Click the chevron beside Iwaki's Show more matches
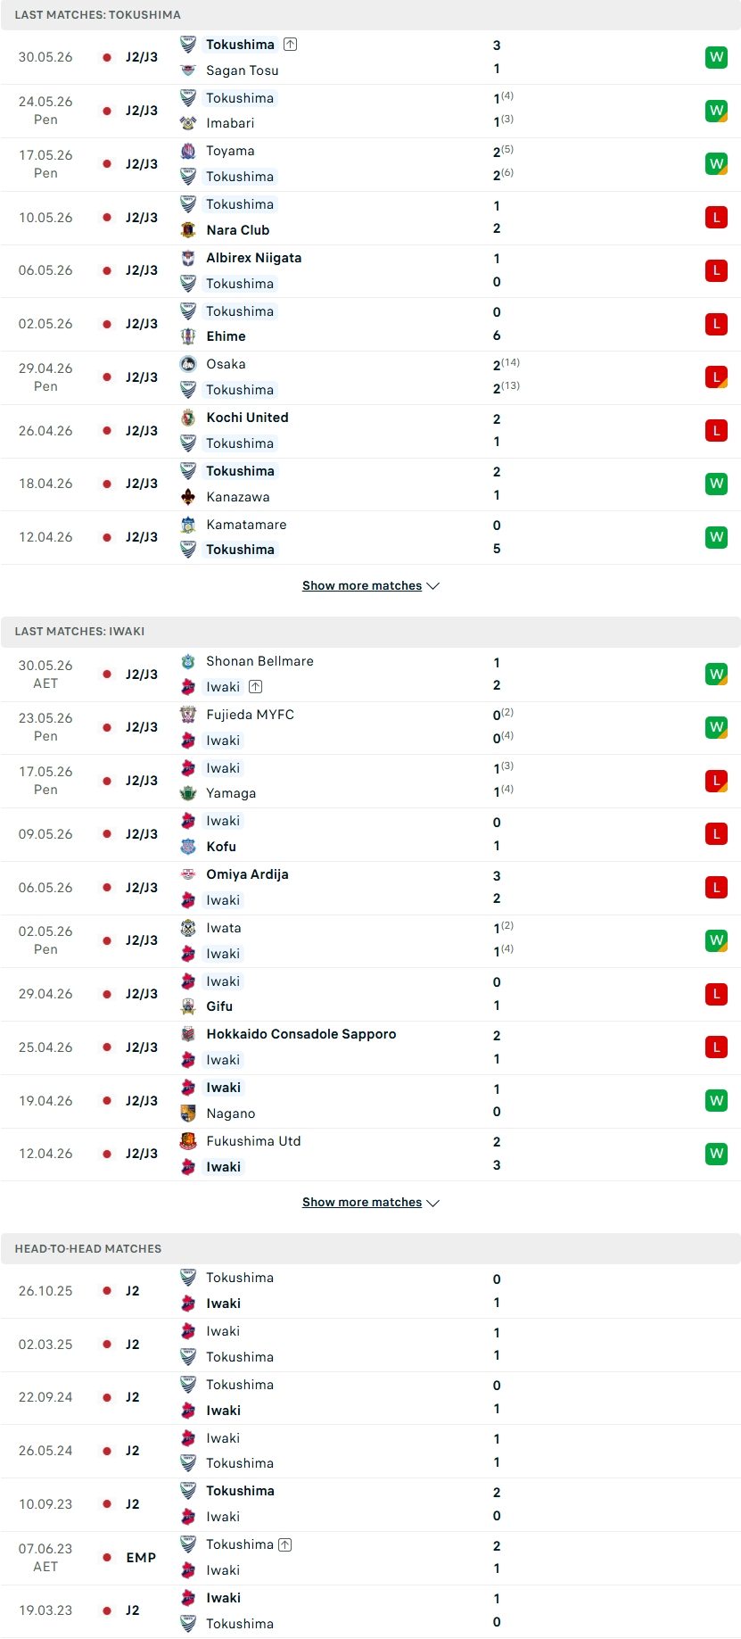 click(x=433, y=1203)
